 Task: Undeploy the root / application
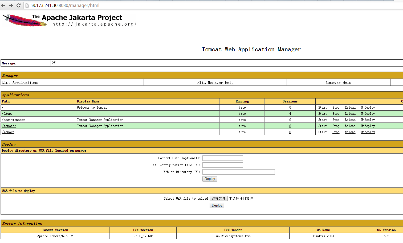point(368,108)
